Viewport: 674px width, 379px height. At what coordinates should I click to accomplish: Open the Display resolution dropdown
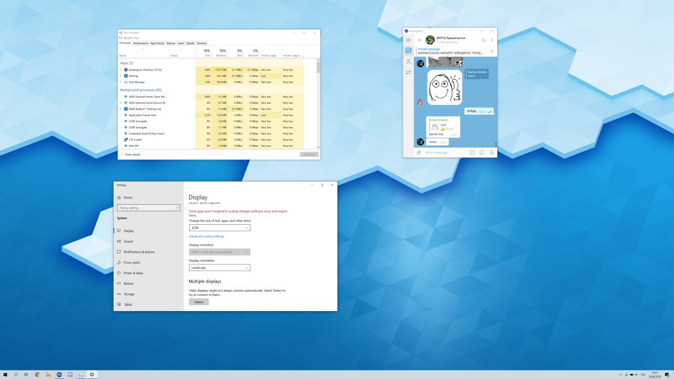220,252
